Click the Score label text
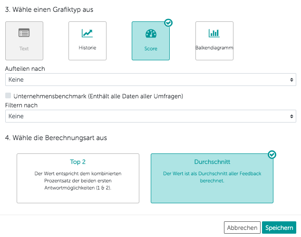The image size is (301, 237). pyautogui.click(x=150, y=48)
